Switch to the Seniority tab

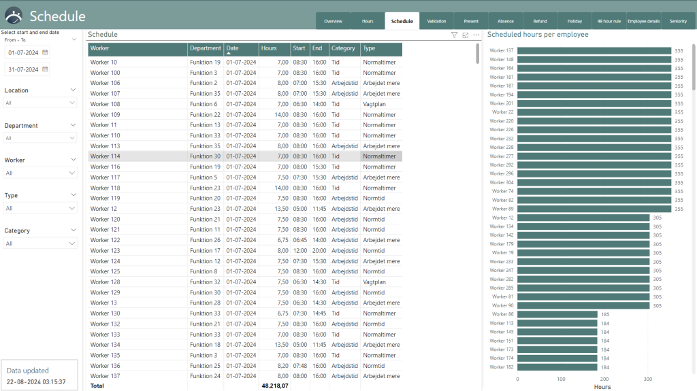(x=679, y=21)
